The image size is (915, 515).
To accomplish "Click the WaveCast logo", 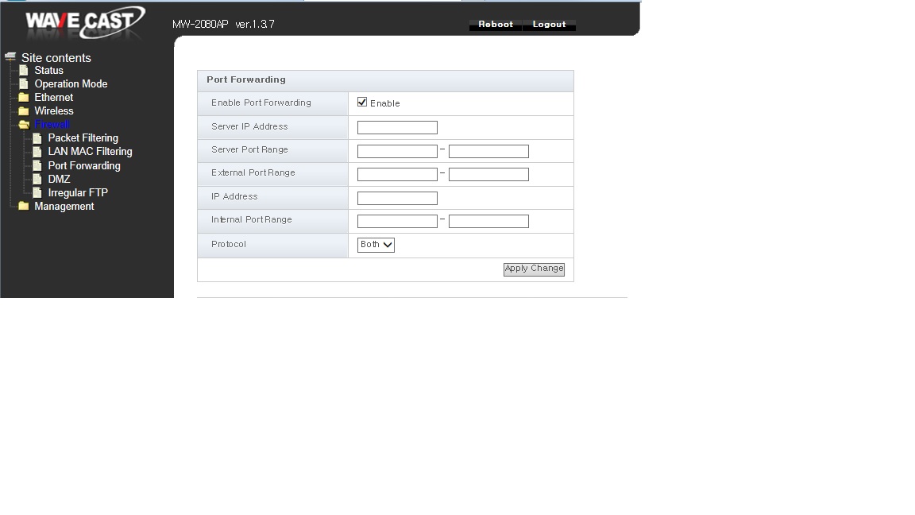I will coord(85,22).
